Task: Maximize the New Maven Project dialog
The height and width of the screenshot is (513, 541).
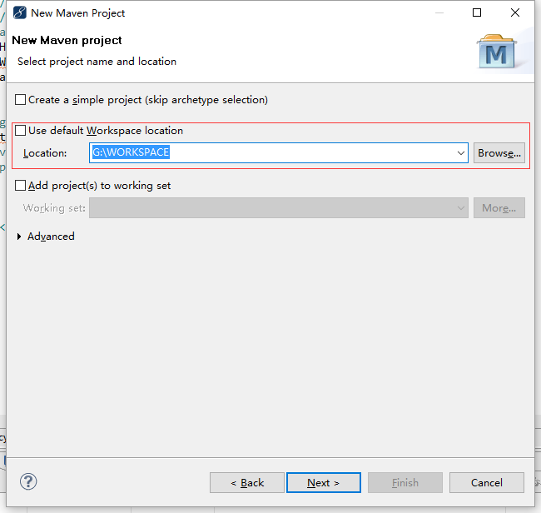Action: coord(477,12)
